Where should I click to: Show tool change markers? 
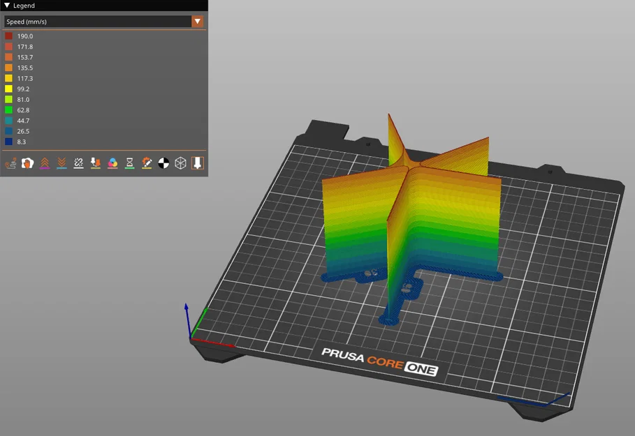pos(96,163)
